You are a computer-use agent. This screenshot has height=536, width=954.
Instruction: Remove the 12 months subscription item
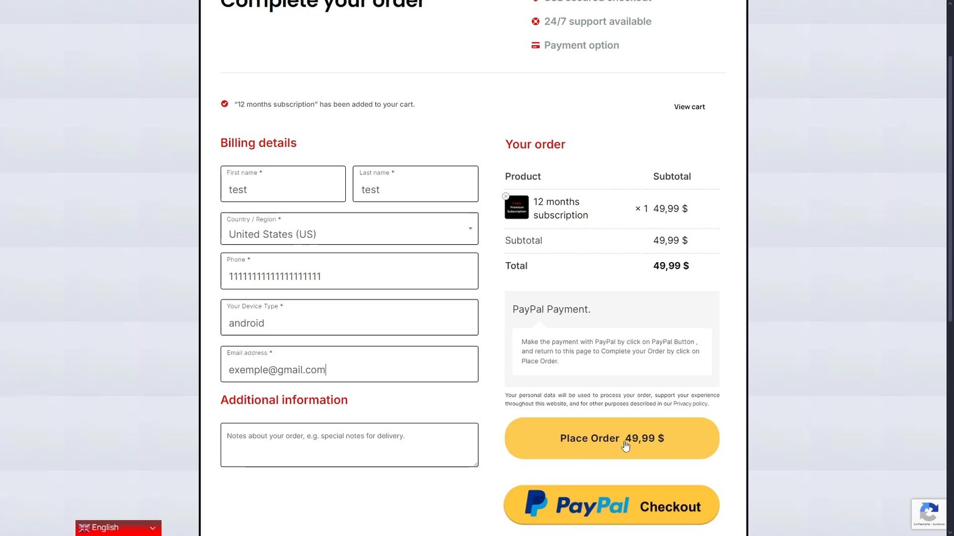tap(506, 196)
